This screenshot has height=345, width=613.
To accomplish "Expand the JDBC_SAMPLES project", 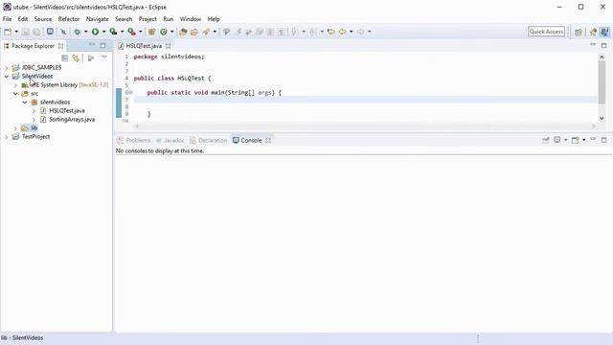I will pos(7,68).
